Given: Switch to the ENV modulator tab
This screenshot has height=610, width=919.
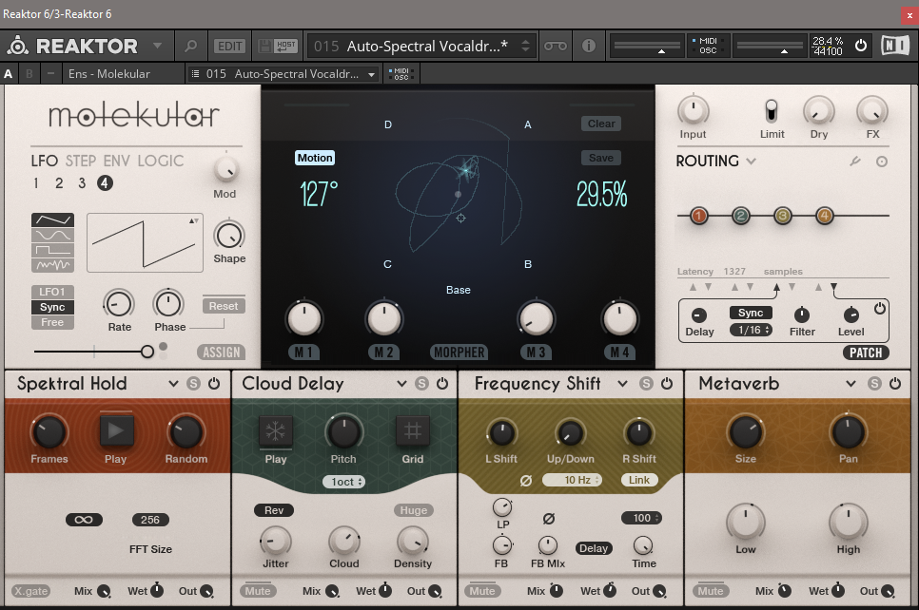Looking at the screenshot, I should click(x=116, y=161).
